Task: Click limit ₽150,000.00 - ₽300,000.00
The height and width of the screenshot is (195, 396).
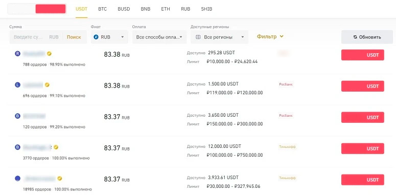Action: [x=235, y=124]
